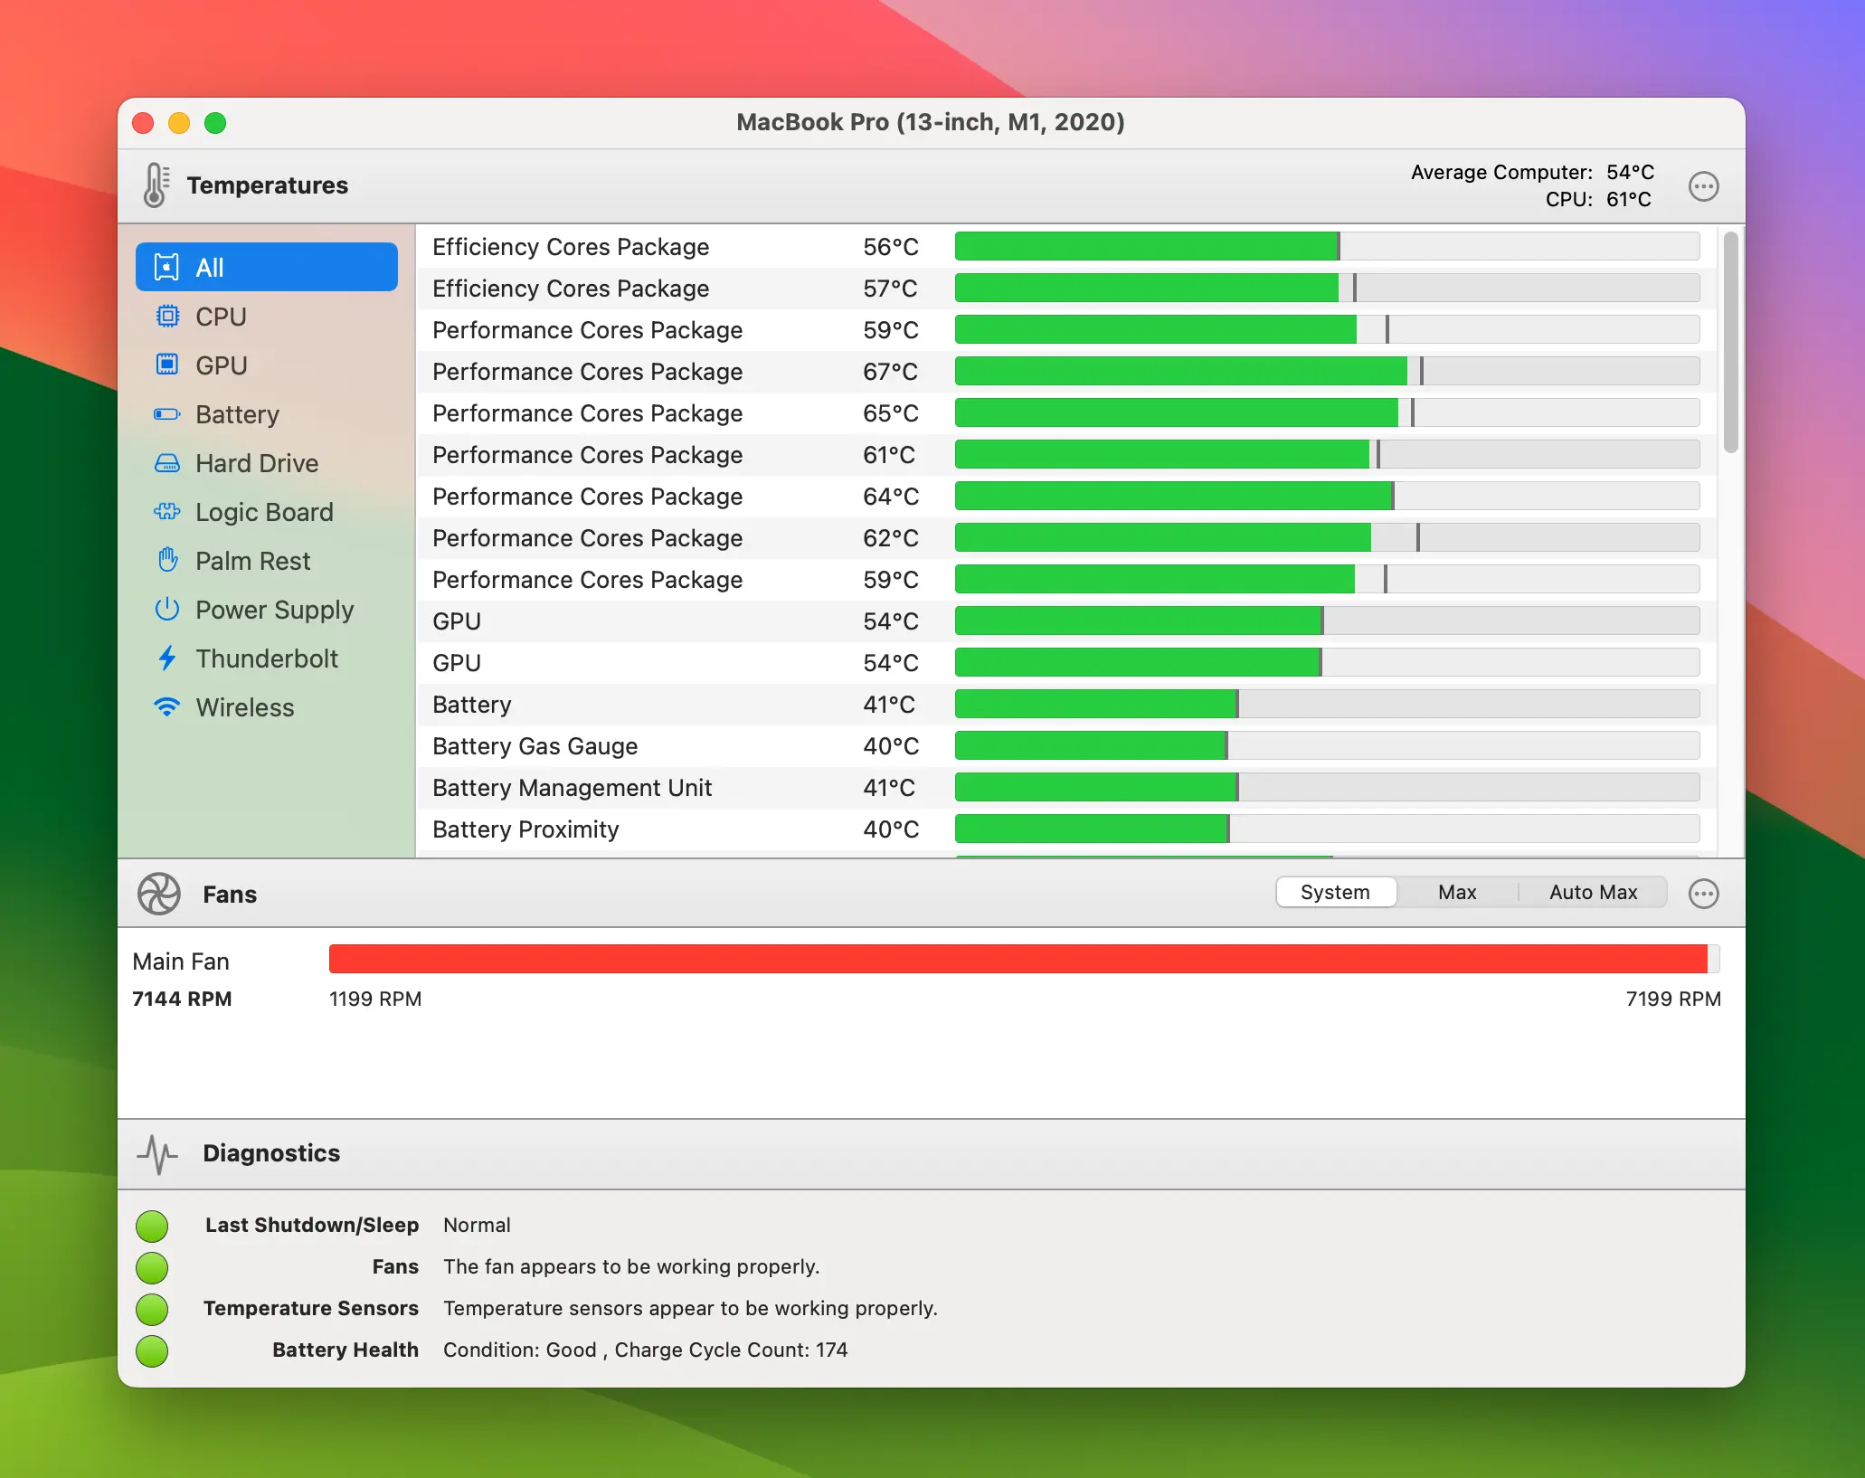The width and height of the screenshot is (1865, 1478).
Task: Click the window title MacBook Pro text
Action: (931, 122)
